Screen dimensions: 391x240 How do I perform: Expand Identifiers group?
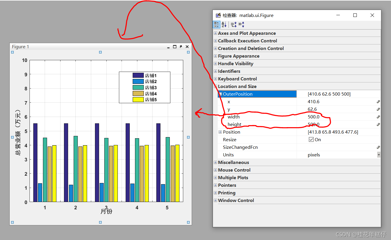pyautogui.click(x=216, y=71)
